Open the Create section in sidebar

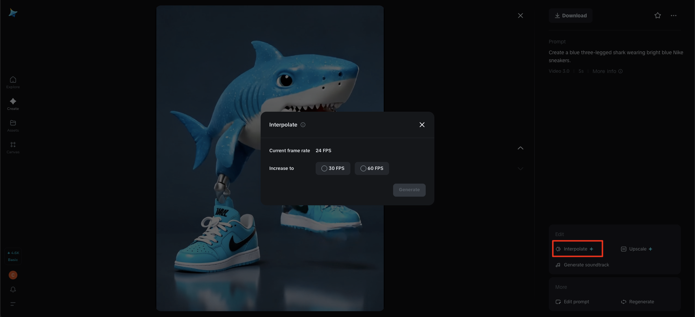13,104
